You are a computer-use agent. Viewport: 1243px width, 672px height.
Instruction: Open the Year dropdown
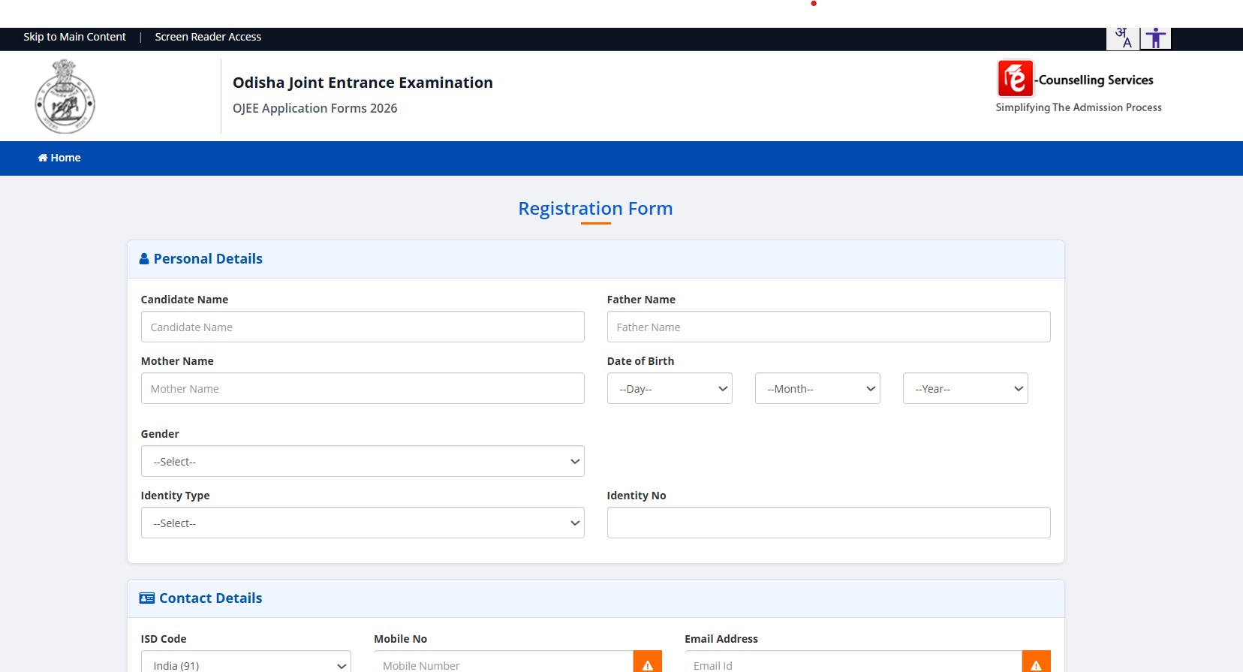[x=965, y=389]
